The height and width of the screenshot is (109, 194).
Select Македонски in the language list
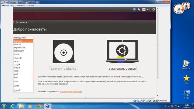tap(23, 38)
